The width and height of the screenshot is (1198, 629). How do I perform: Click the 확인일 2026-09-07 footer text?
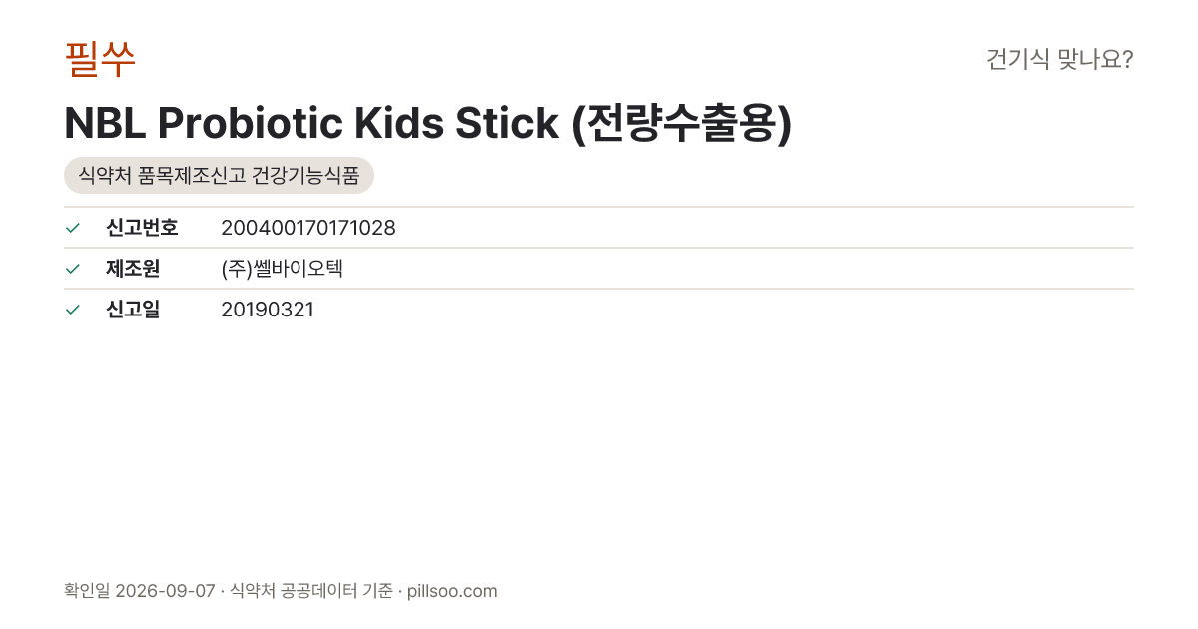pyautogui.click(x=139, y=591)
